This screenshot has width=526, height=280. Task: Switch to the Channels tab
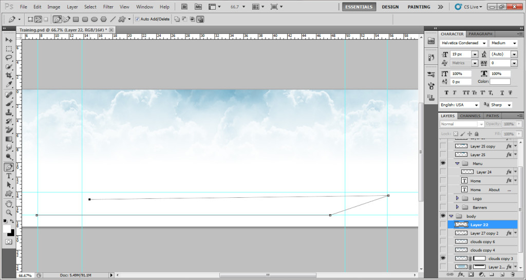pos(471,116)
